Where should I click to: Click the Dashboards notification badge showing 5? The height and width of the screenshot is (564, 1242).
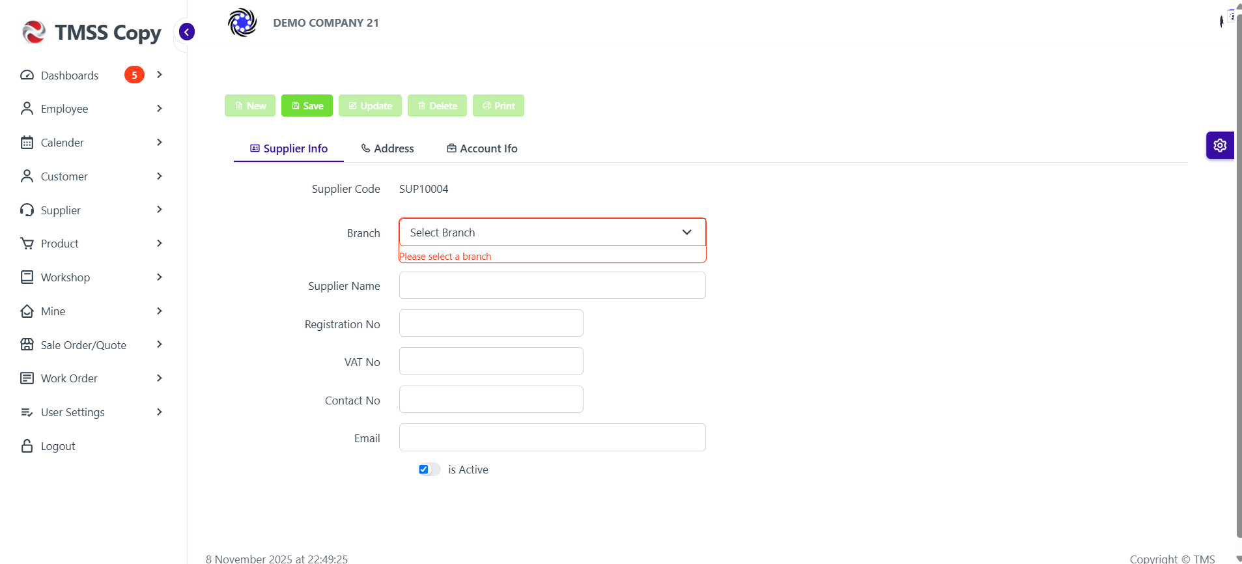tap(134, 75)
